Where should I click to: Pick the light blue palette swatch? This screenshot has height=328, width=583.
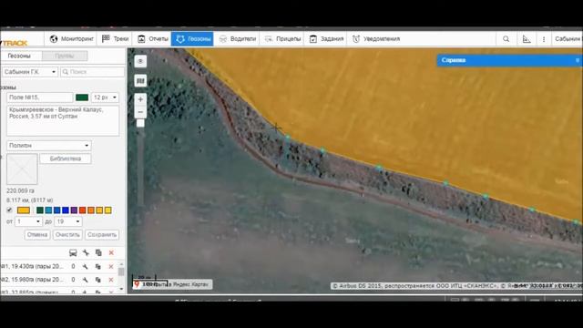click(x=48, y=210)
